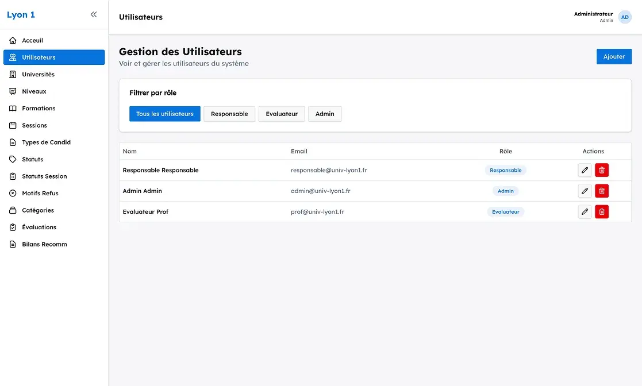The height and width of the screenshot is (386, 642).
Task: Click the Universités building icon
Action: tap(13, 74)
